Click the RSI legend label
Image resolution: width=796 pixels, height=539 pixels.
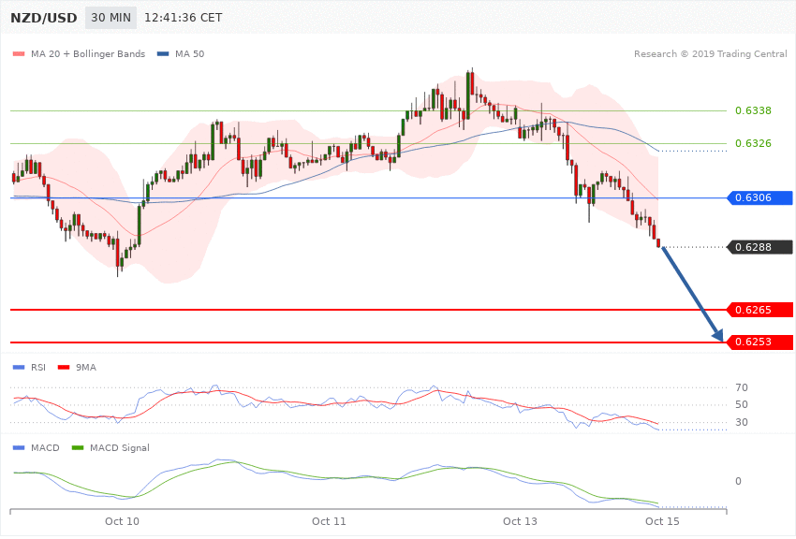[38, 367]
